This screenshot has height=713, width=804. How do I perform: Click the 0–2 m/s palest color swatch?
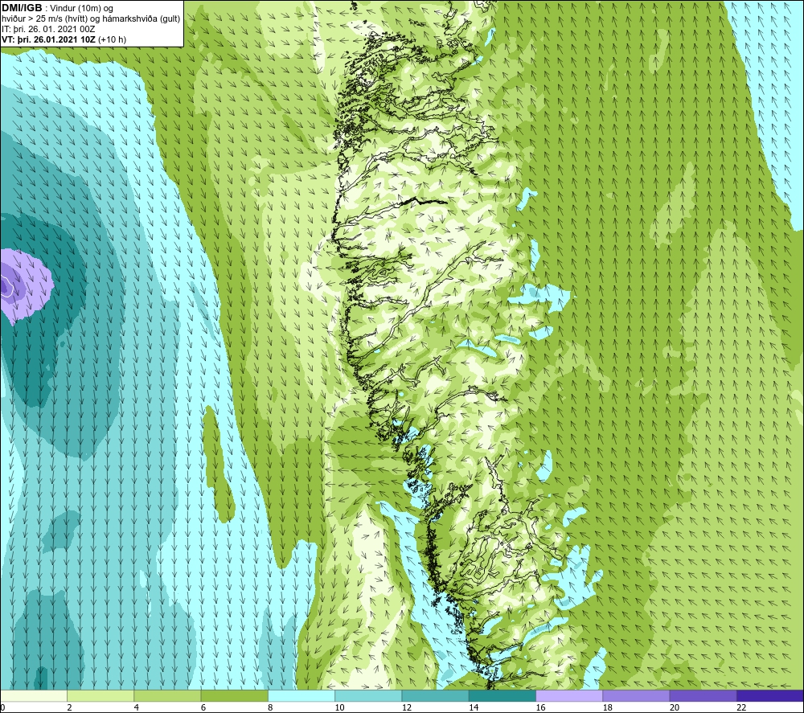click(x=34, y=695)
